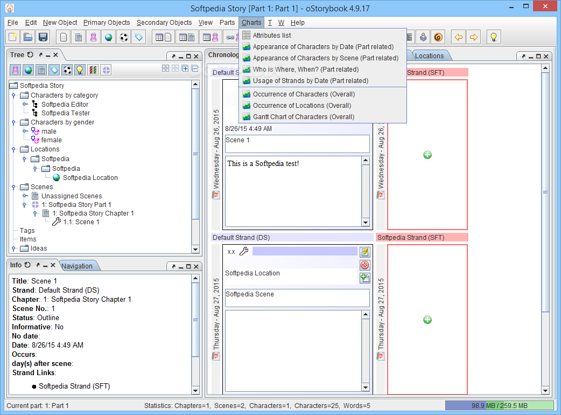
Task: Refresh the Info panel
Action: coord(27,265)
